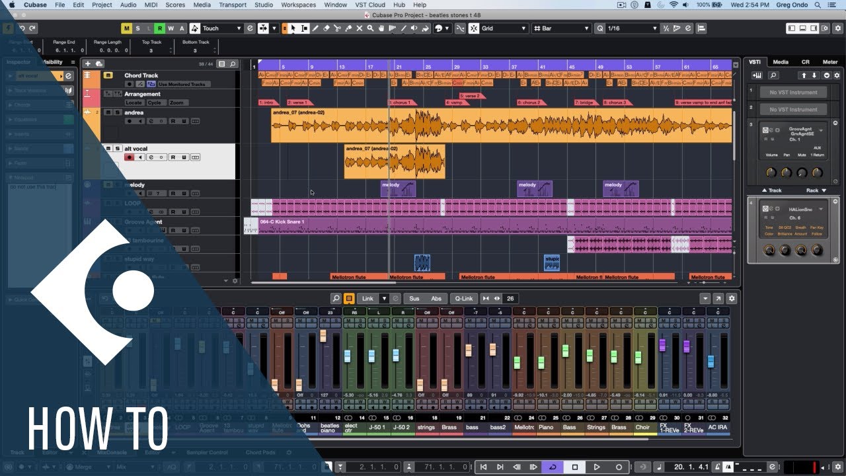This screenshot has width=846, height=476.
Task: Pick the Glue tool in toolbar
Action: point(348,28)
